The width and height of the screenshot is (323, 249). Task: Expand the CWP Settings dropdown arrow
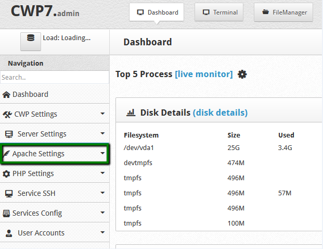[102, 114]
